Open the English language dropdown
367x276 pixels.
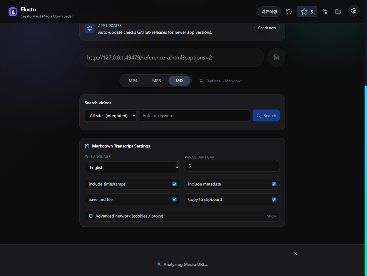(x=132, y=167)
